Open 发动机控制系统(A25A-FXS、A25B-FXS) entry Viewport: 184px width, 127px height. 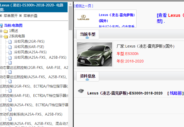[31, 114]
